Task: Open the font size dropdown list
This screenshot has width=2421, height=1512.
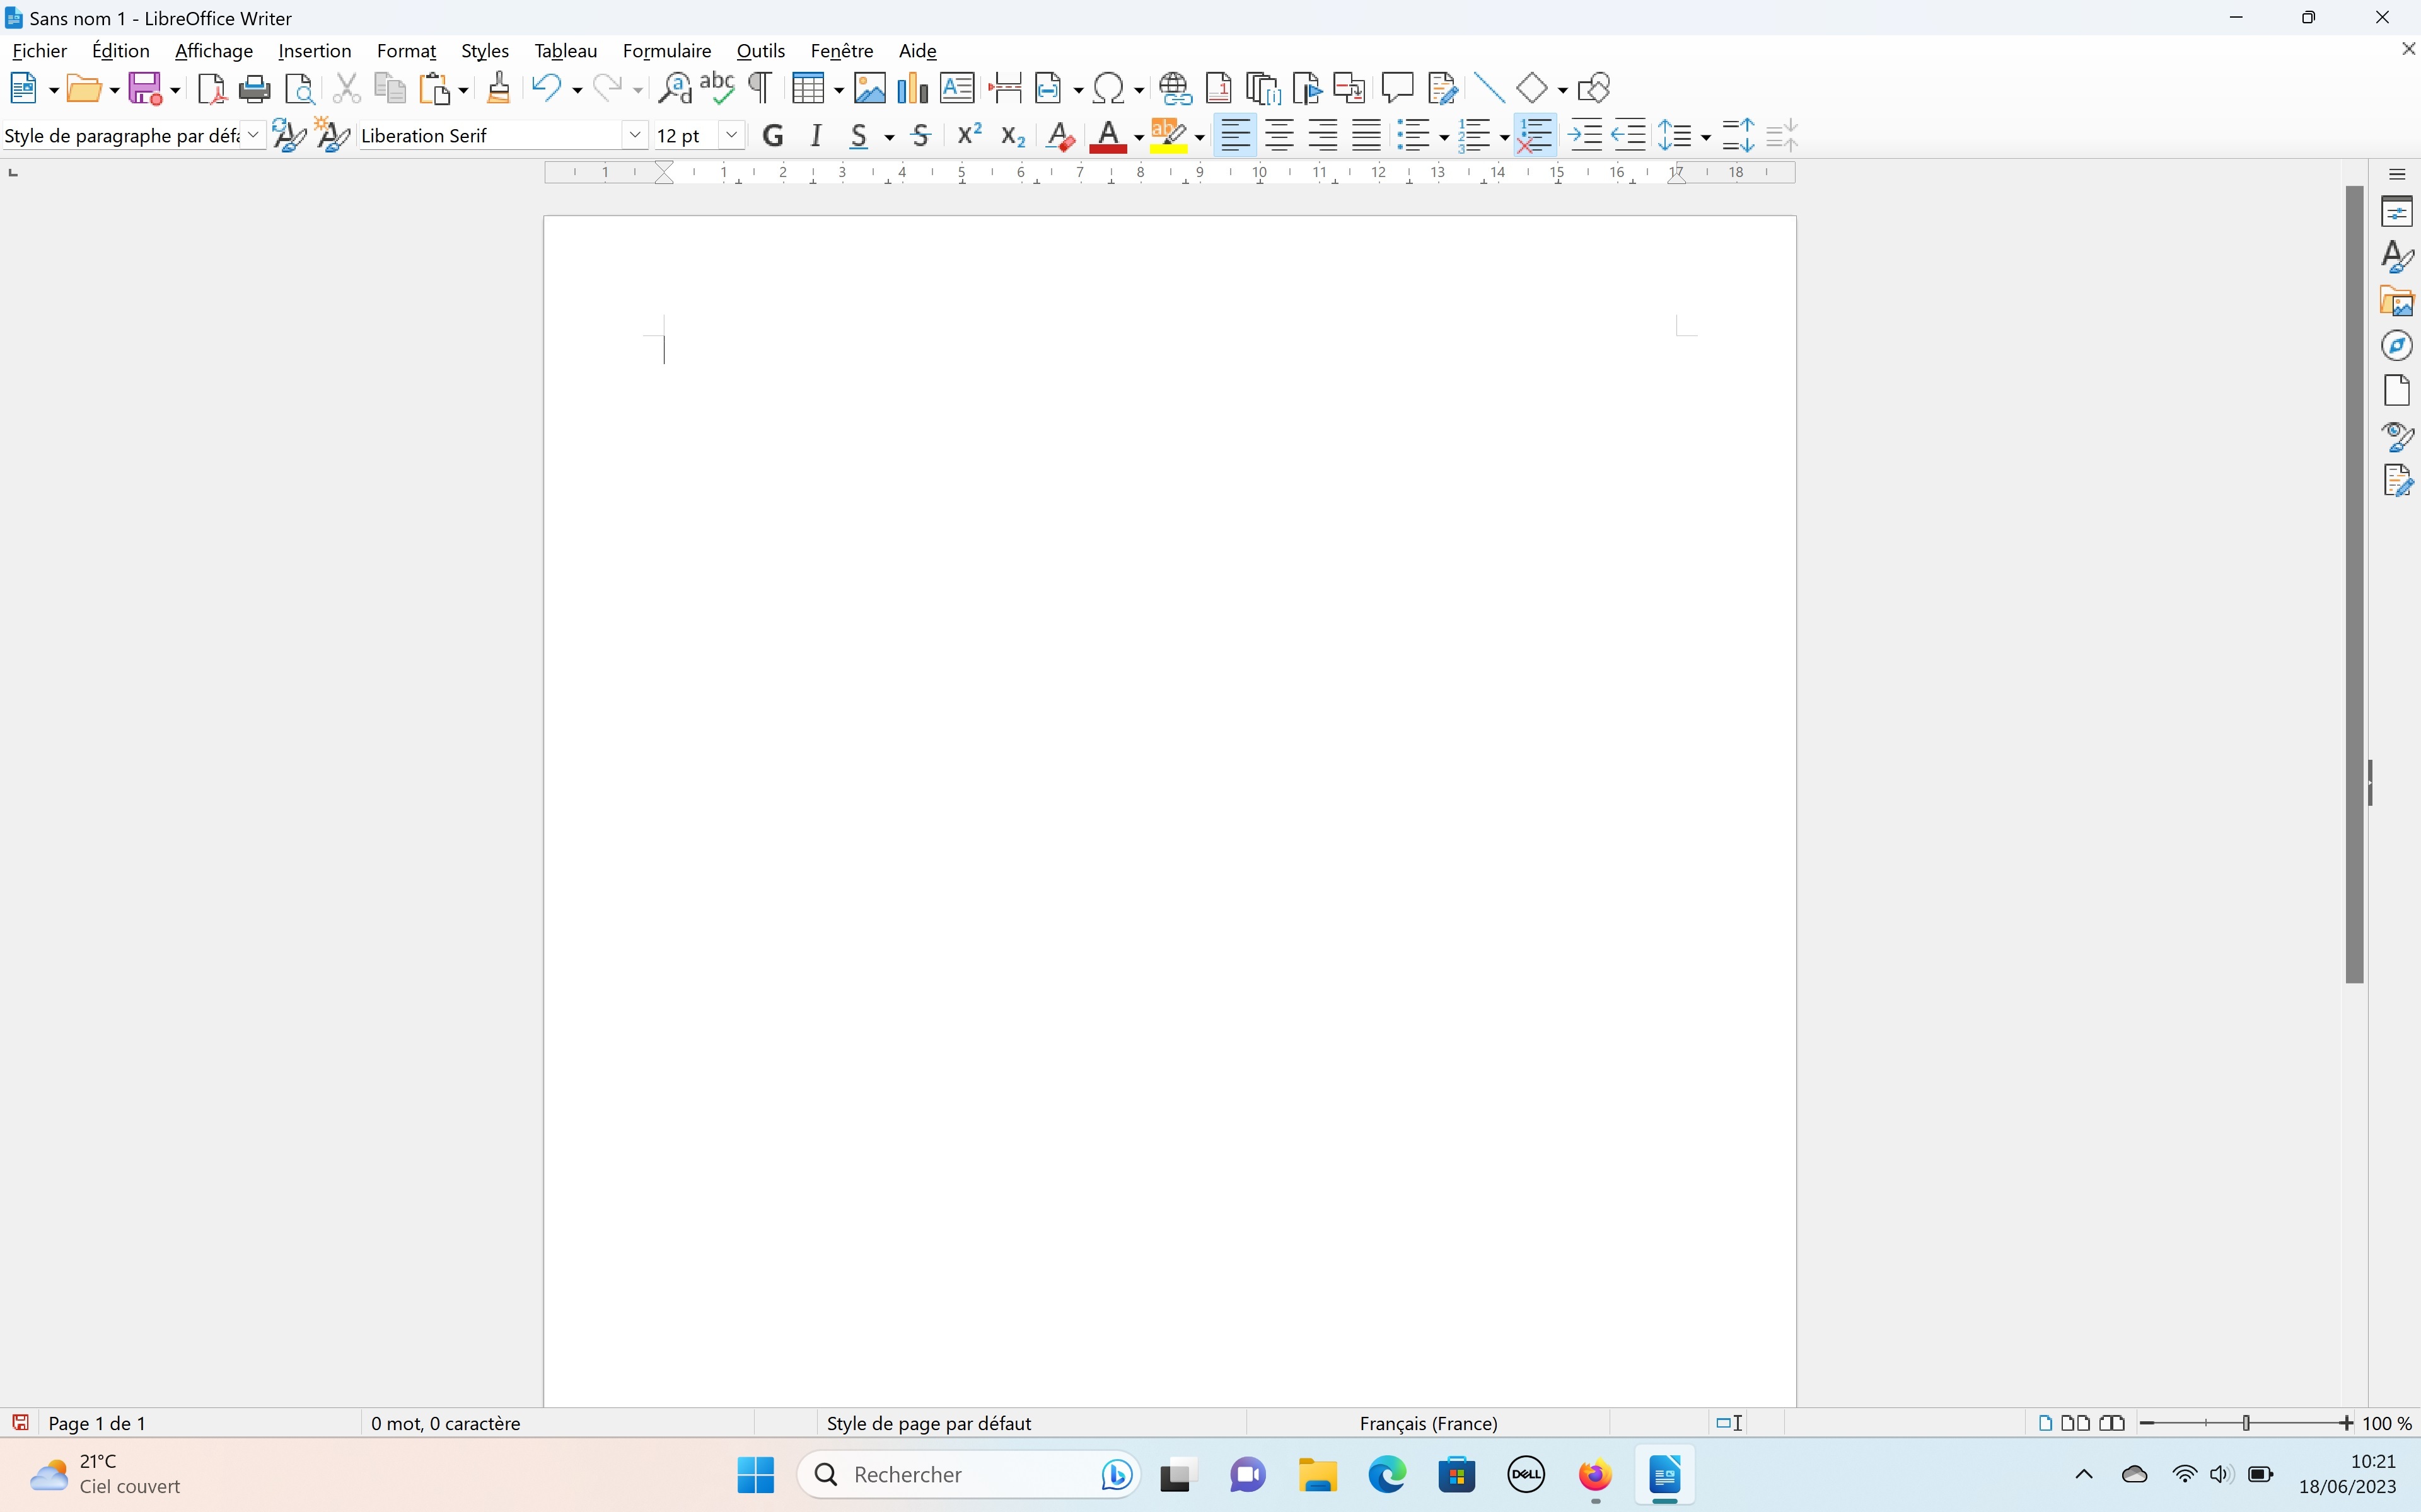Action: [x=733, y=136]
